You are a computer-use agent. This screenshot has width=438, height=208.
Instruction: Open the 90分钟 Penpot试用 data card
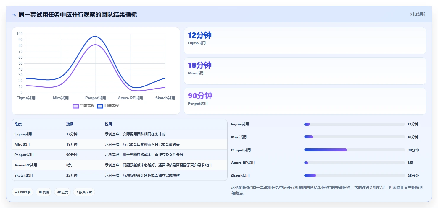tap(305, 101)
